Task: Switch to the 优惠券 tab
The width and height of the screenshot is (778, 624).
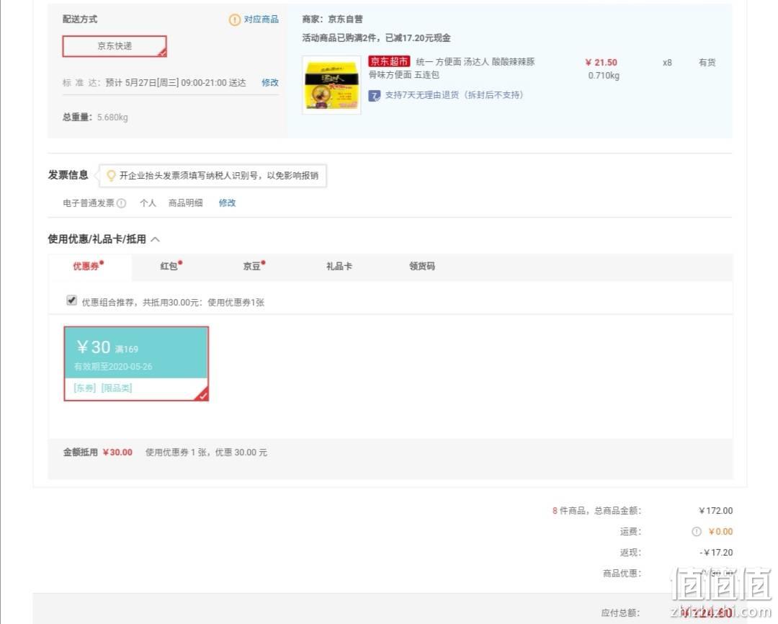Action: pos(89,267)
